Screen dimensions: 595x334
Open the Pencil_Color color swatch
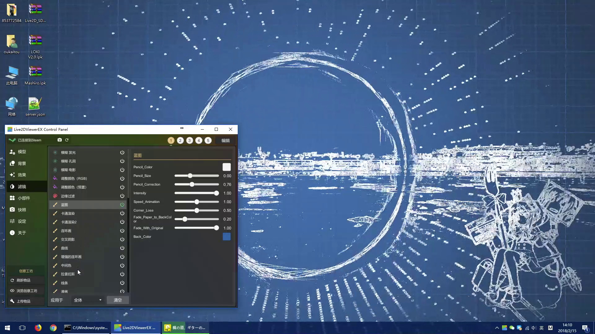[227, 167]
